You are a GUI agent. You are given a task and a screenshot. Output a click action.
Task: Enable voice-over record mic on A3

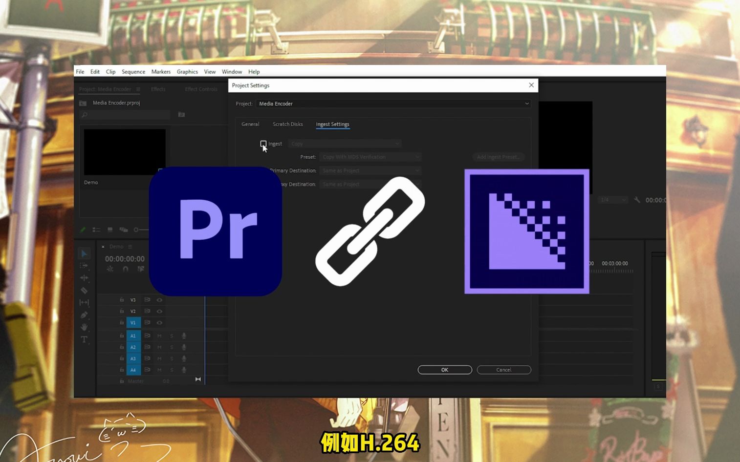click(184, 358)
